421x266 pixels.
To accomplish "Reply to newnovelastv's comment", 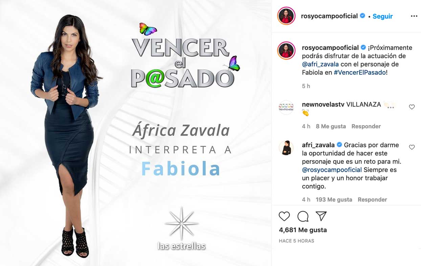I will coord(366,126).
